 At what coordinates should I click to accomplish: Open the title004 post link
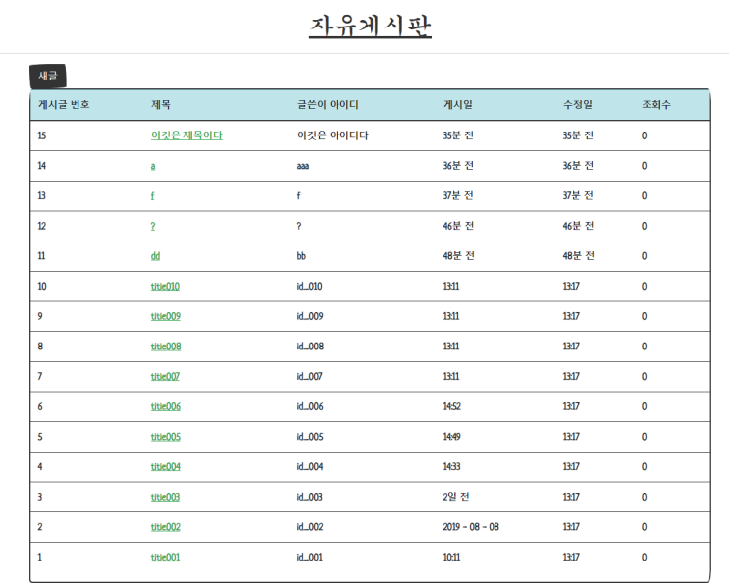[166, 466]
